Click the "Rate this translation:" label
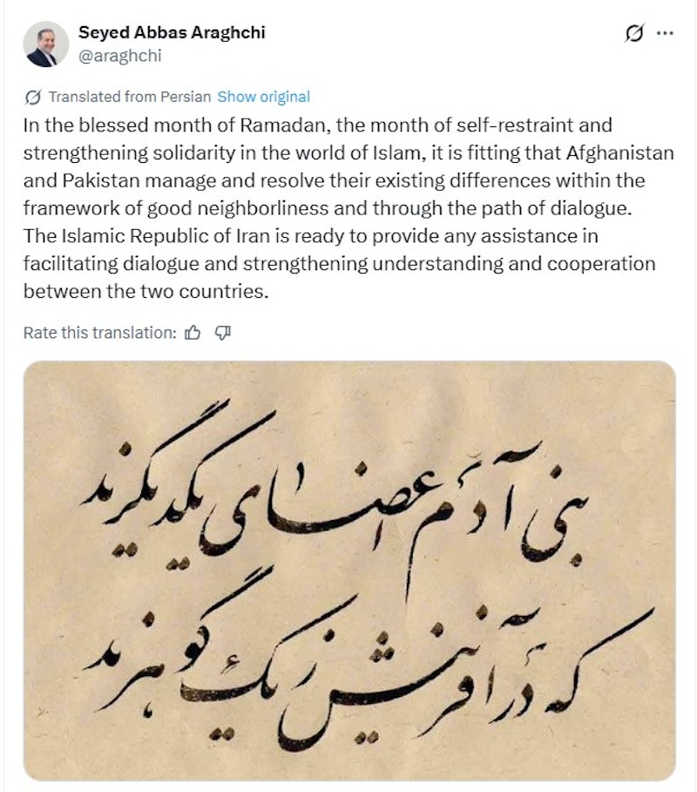 99,332
